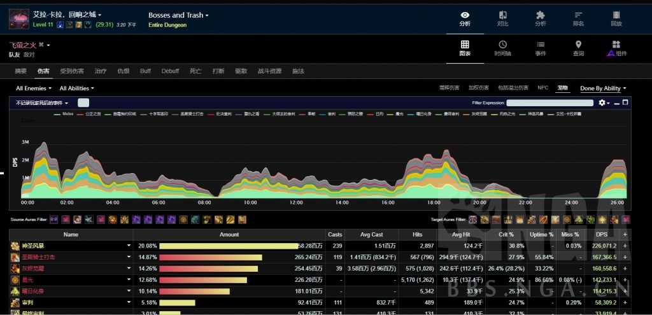Click the 神圣风暴 ability icon in table
652x315 pixels.
point(15,246)
